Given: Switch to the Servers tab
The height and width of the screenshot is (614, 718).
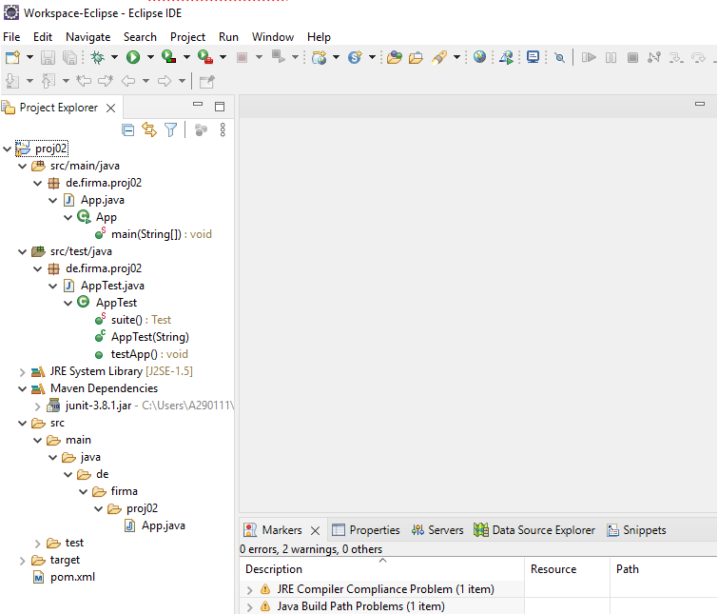Looking at the screenshot, I should (437, 530).
